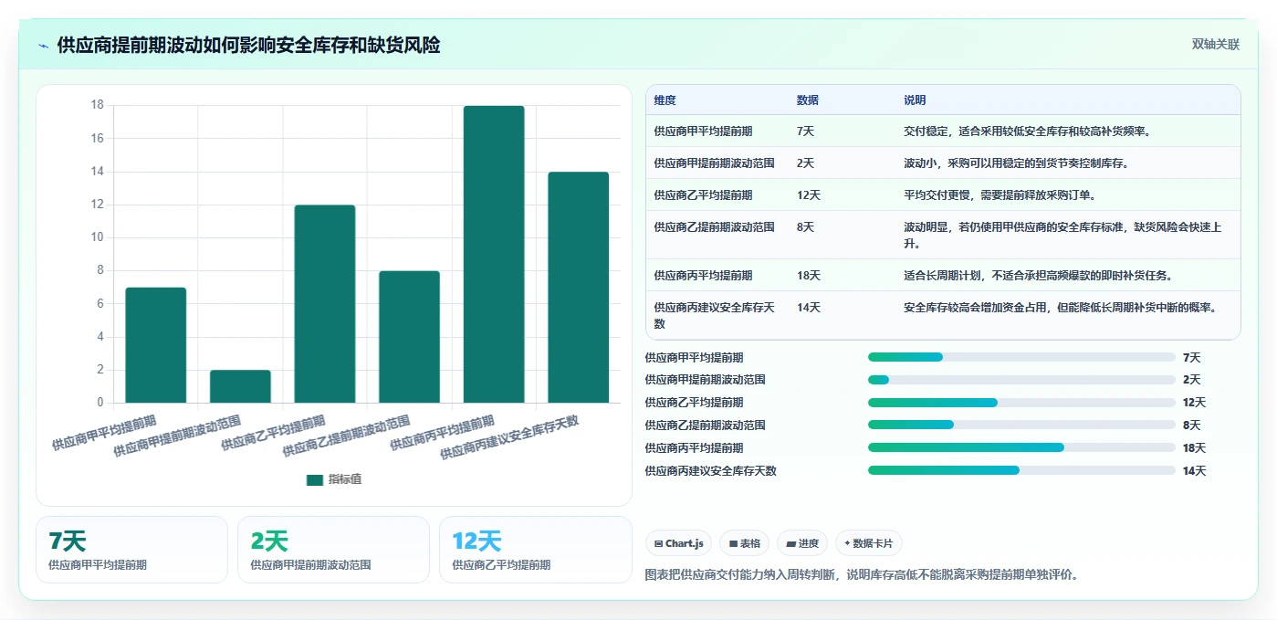Click the 供应商丙平均提前期 bar in chart
This screenshot has width=1277, height=620.
[x=494, y=255]
